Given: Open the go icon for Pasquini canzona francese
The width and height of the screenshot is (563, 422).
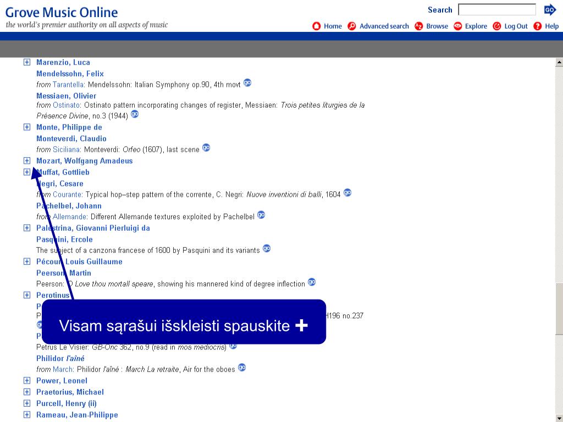Looking at the screenshot, I should click(267, 248).
